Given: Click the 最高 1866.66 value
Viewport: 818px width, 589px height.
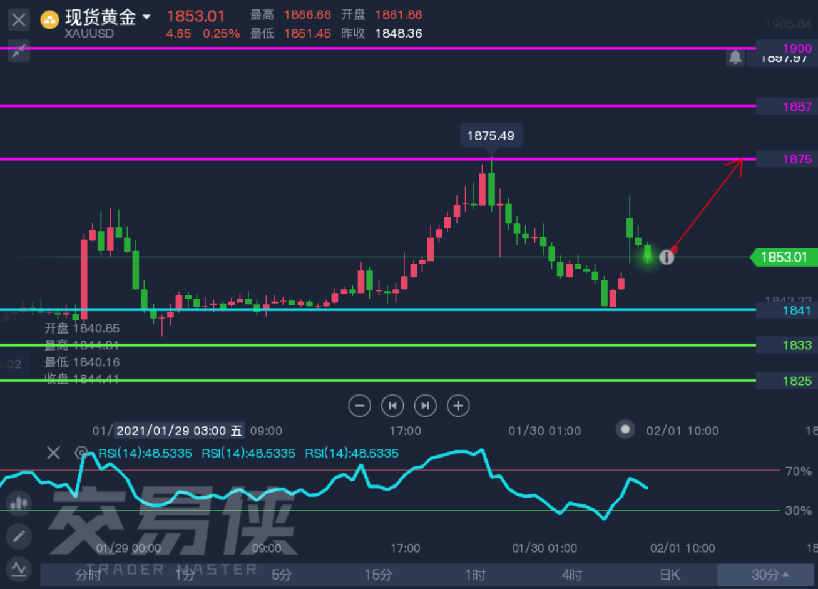Looking at the screenshot, I should click(307, 14).
